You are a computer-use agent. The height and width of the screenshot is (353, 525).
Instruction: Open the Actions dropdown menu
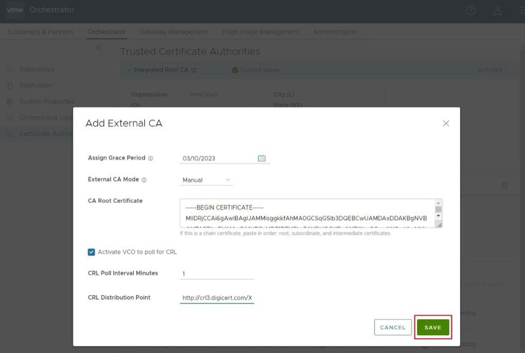coord(492,70)
